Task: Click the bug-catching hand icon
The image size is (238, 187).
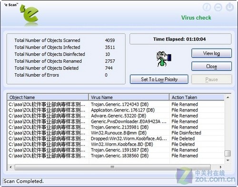Action: coord(164,59)
